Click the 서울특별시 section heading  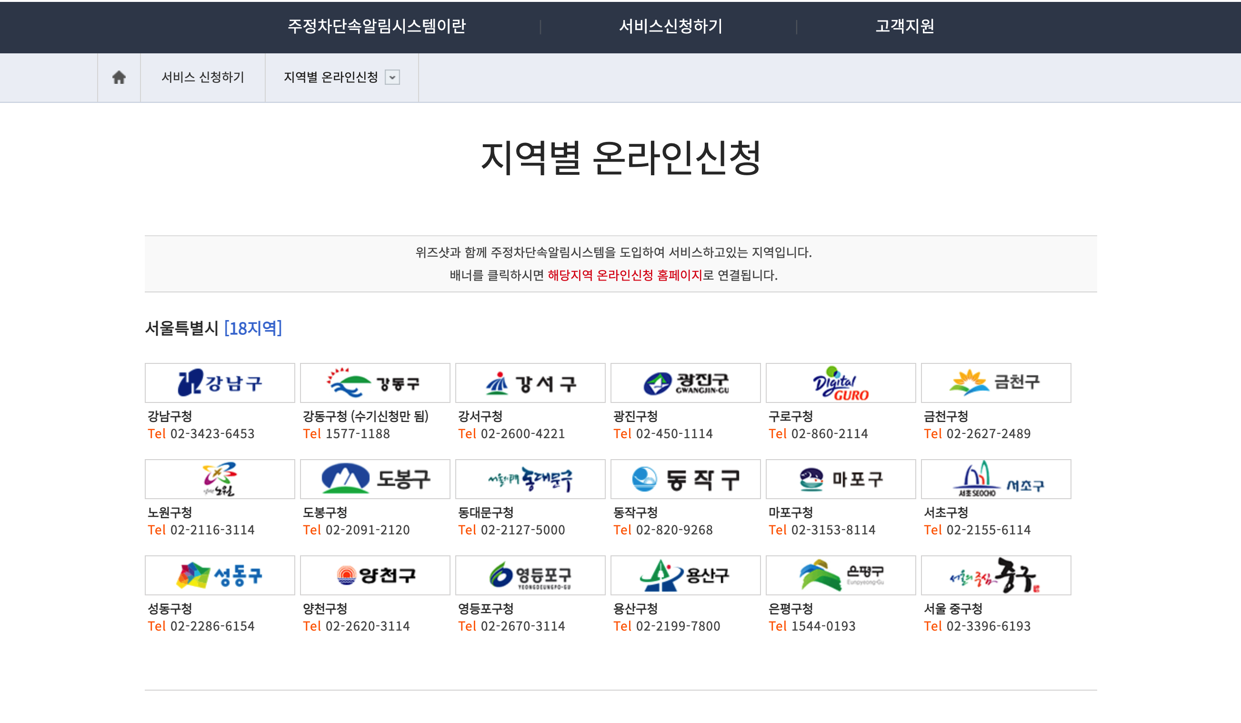click(182, 328)
